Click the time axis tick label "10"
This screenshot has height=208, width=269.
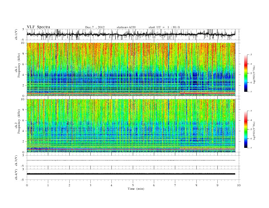[239, 185]
